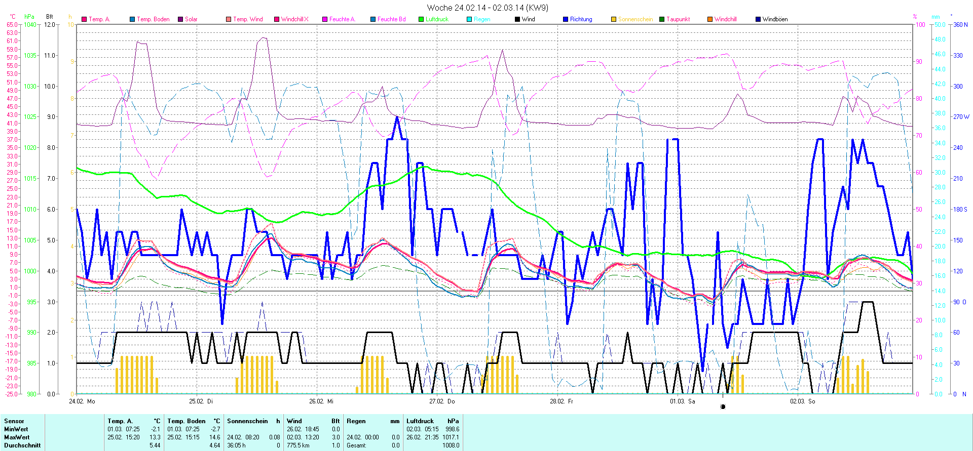Click the moon phase marker below the chart

723,406
